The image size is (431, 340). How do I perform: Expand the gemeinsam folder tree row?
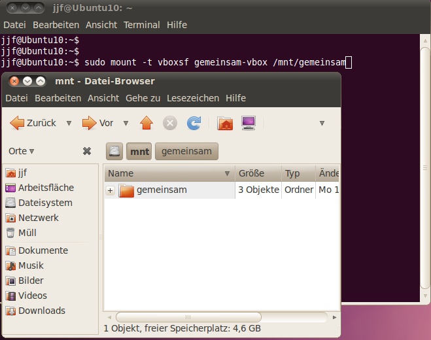(x=110, y=190)
